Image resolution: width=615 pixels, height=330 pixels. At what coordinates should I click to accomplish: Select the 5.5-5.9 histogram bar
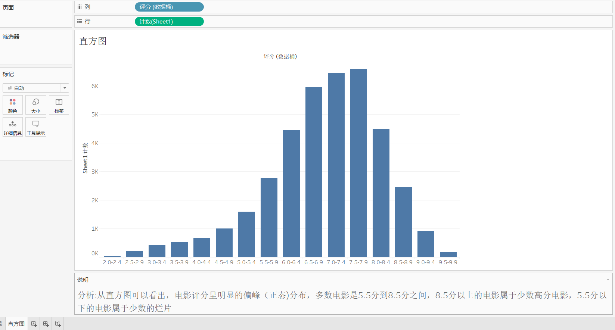269,218
